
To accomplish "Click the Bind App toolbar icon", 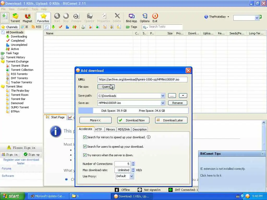I will pyautogui.click(x=131, y=18).
